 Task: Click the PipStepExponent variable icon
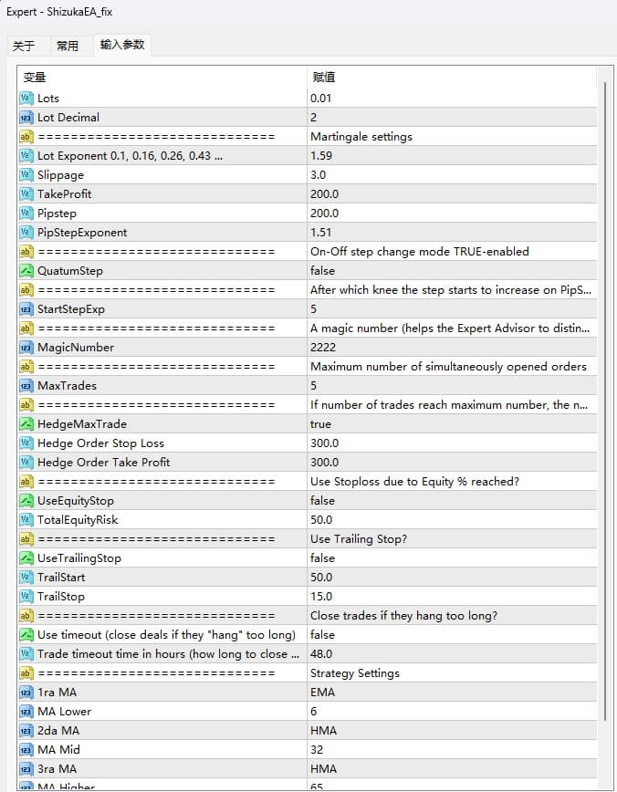click(x=26, y=233)
